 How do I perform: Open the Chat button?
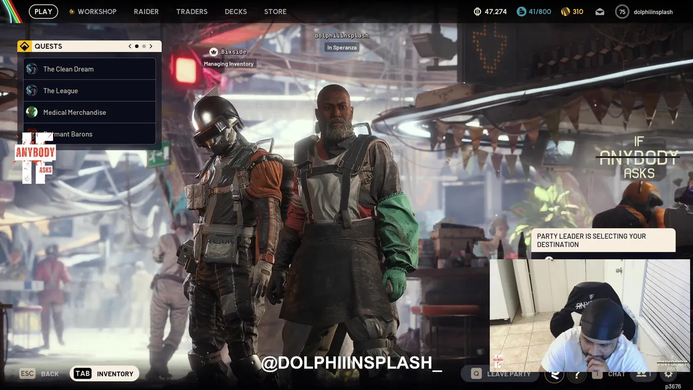(x=609, y=374)
